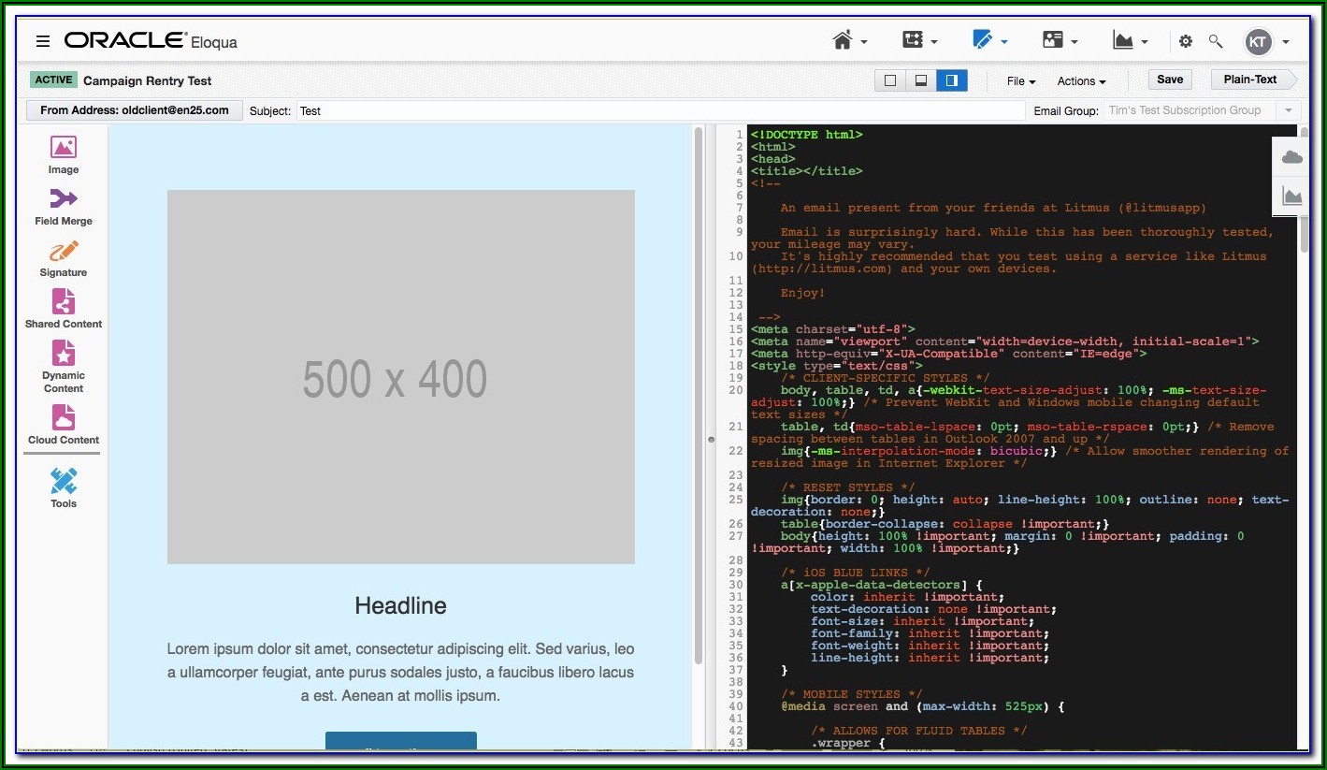Open the Cloud Content tool
Image resolution: width=1327 pixels, height=770 pixels.
(x=64, y=423)
